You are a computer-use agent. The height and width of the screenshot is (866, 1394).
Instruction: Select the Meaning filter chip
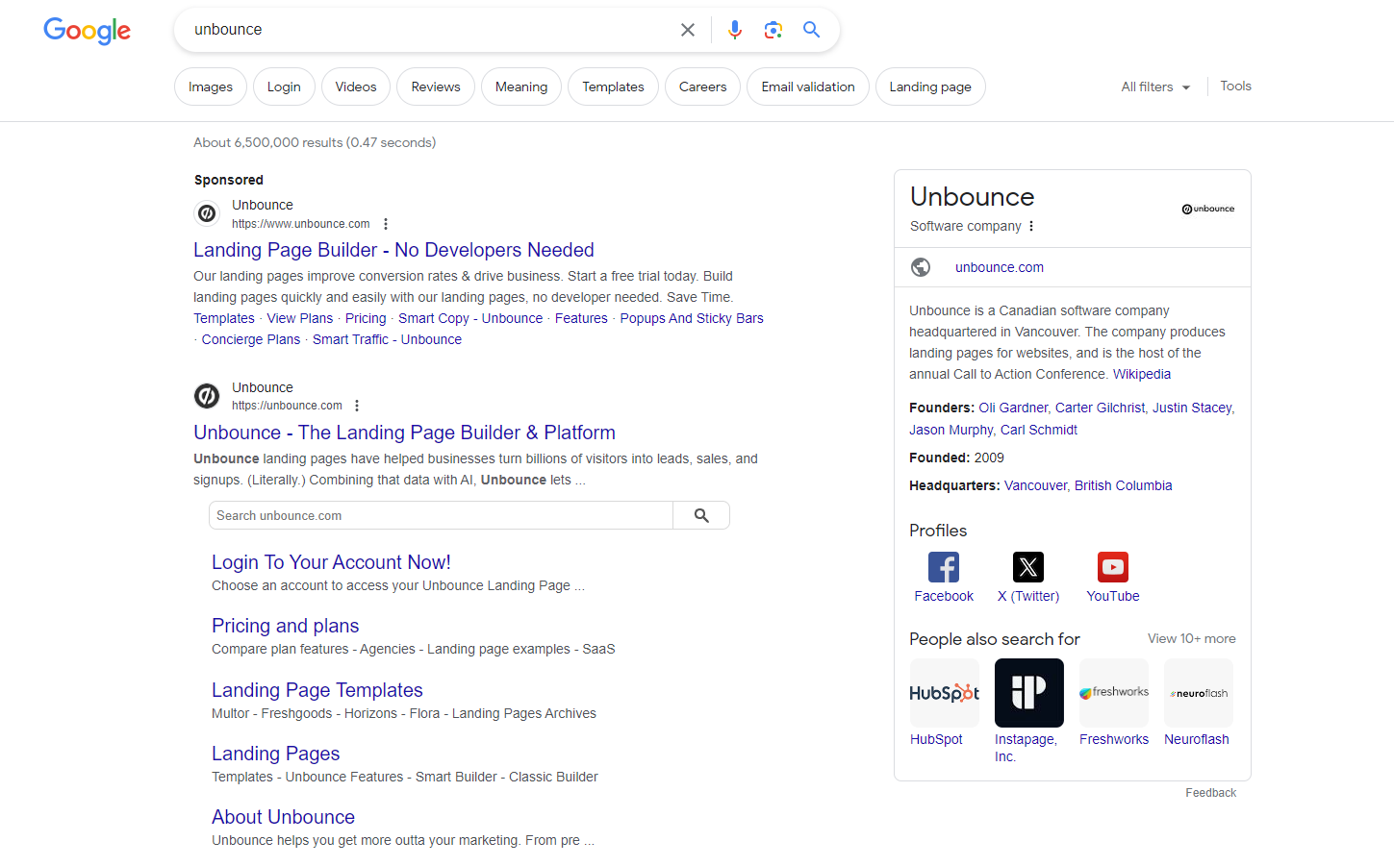(x=521, y=87)
